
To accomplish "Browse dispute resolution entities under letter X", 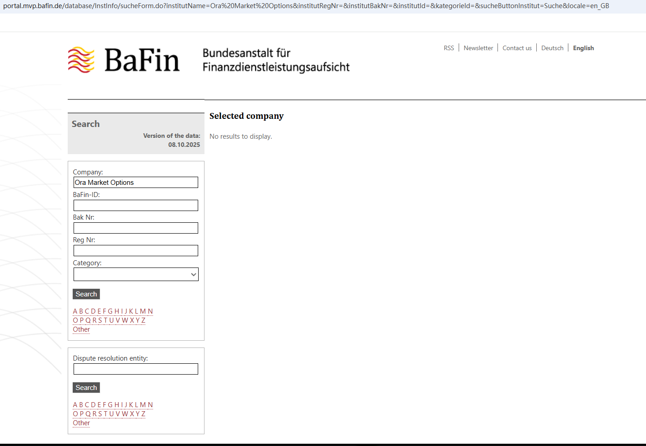I will pos(132,414).
